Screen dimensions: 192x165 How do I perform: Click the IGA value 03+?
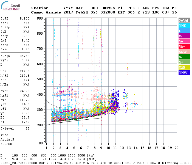[x=166, y=12]
